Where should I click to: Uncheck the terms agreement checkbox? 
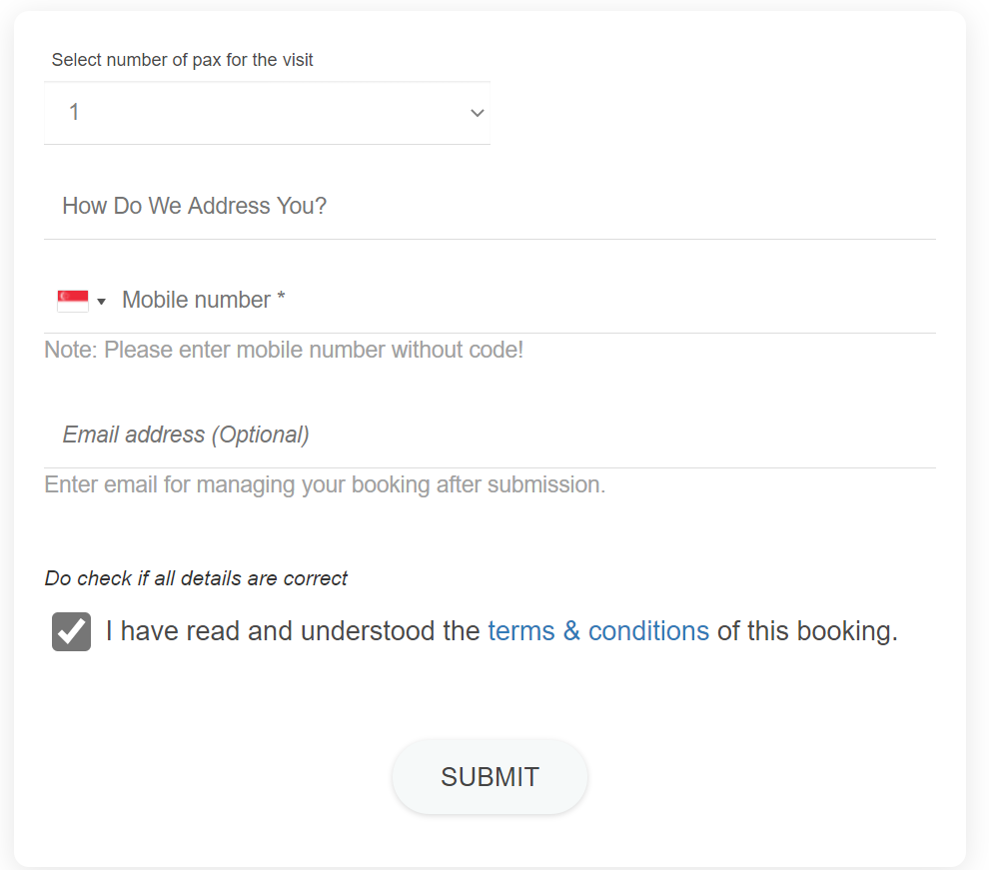[x=71, y=631]
